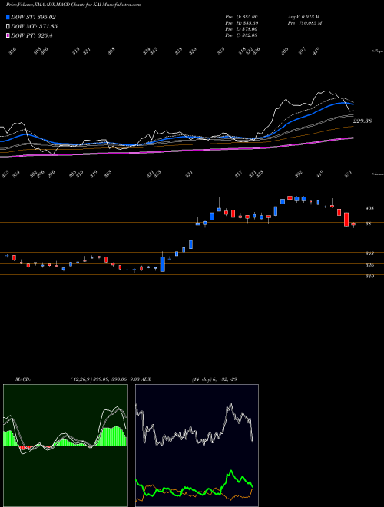
Task: Click the white DOW MT legend swatch
Action: (x=8, y=26)
